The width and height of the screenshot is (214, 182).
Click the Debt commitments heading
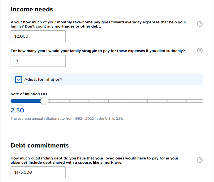[40, 145]
